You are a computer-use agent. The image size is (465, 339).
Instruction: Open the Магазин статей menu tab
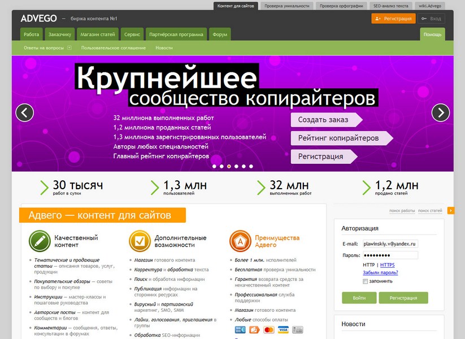pyautogui.click(x=98, y=34)
